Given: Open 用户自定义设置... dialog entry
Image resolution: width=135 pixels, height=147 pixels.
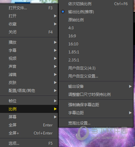Looking at the screenshot, I should pos(96,76).
